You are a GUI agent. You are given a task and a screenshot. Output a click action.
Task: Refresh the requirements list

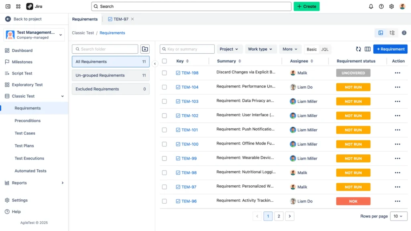tap(358, 49)
